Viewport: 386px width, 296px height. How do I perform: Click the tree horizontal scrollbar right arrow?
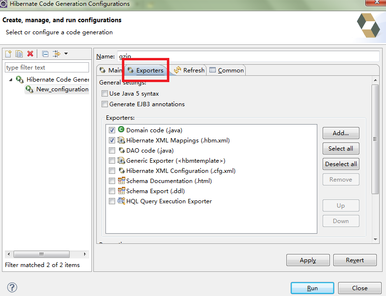click(85, 254)
